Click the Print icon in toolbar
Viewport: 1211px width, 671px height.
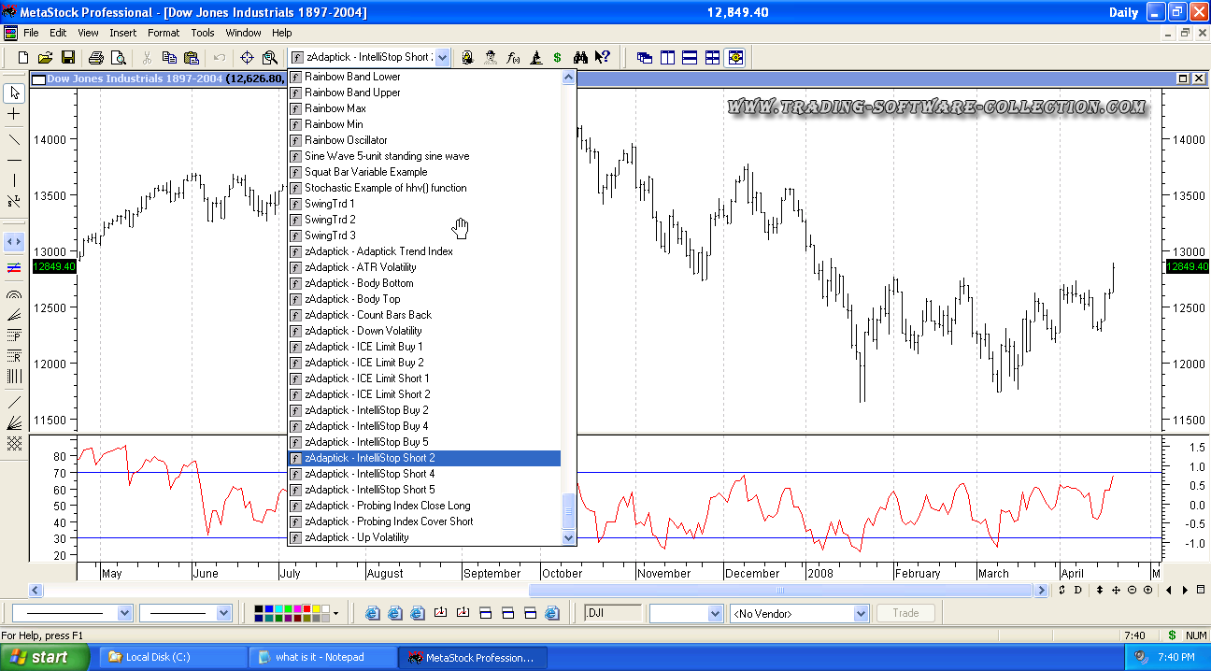96,58
